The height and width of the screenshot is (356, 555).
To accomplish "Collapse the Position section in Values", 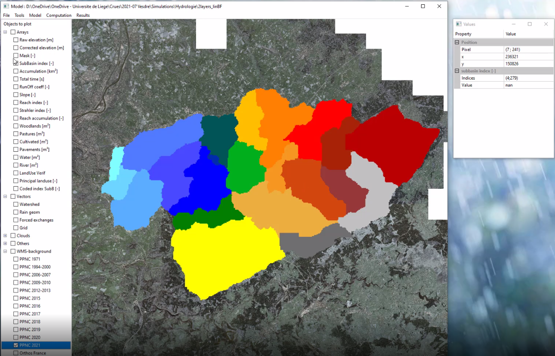I will (x=457, y=43).
